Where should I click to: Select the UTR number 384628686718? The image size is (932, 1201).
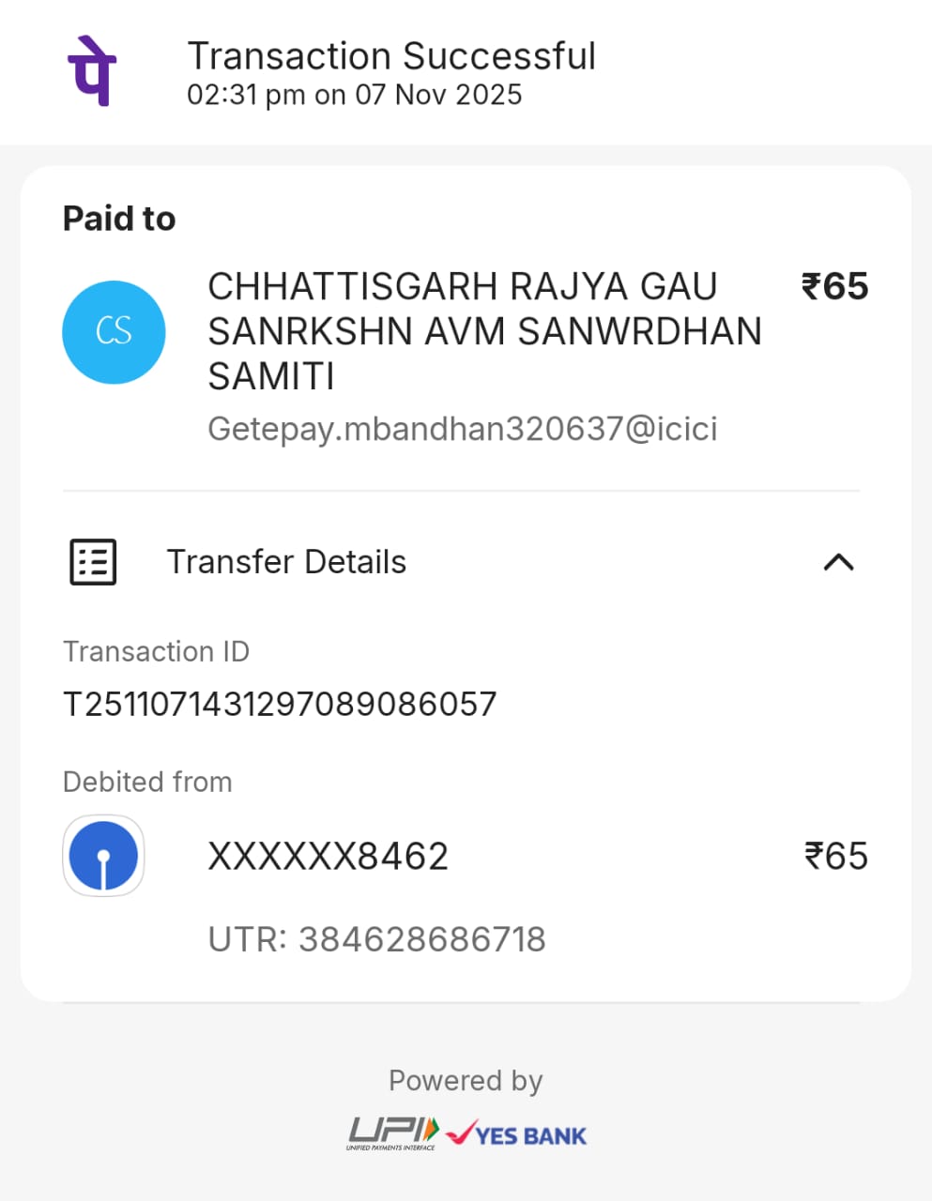(376, 939)
